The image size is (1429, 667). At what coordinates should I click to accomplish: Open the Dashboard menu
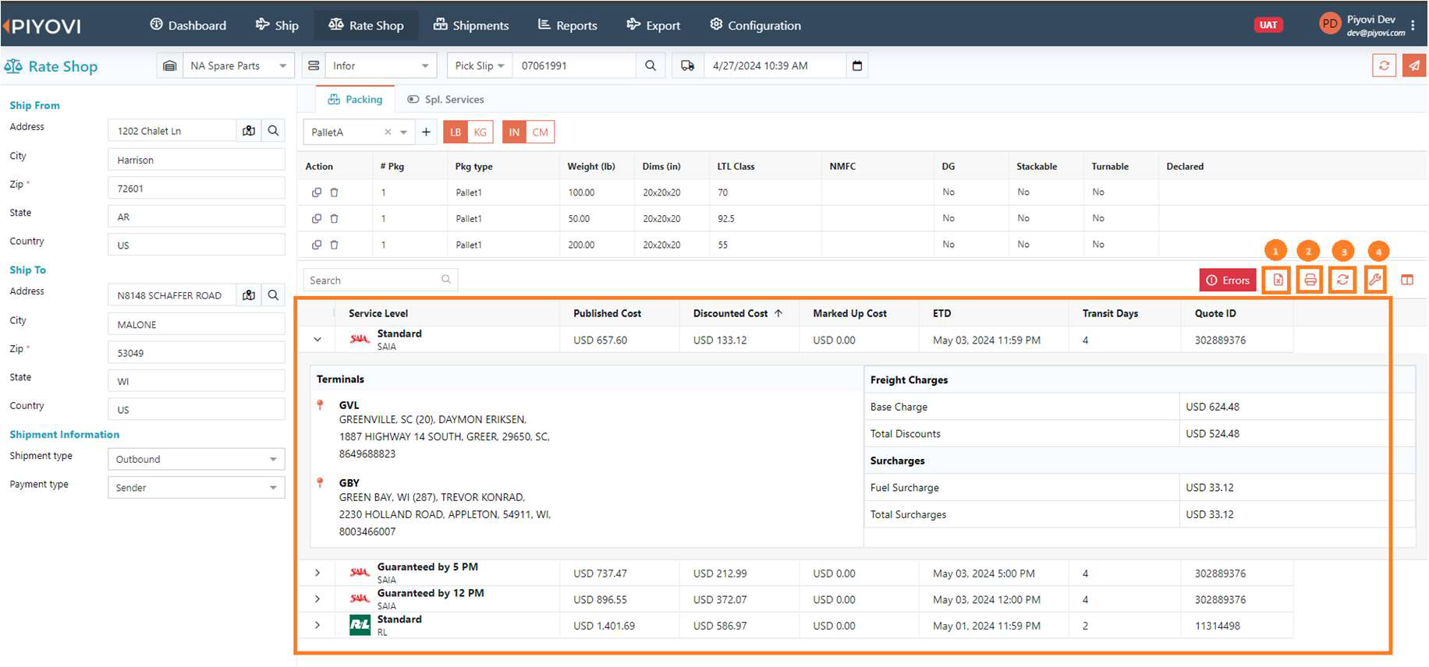click(188, 25)
